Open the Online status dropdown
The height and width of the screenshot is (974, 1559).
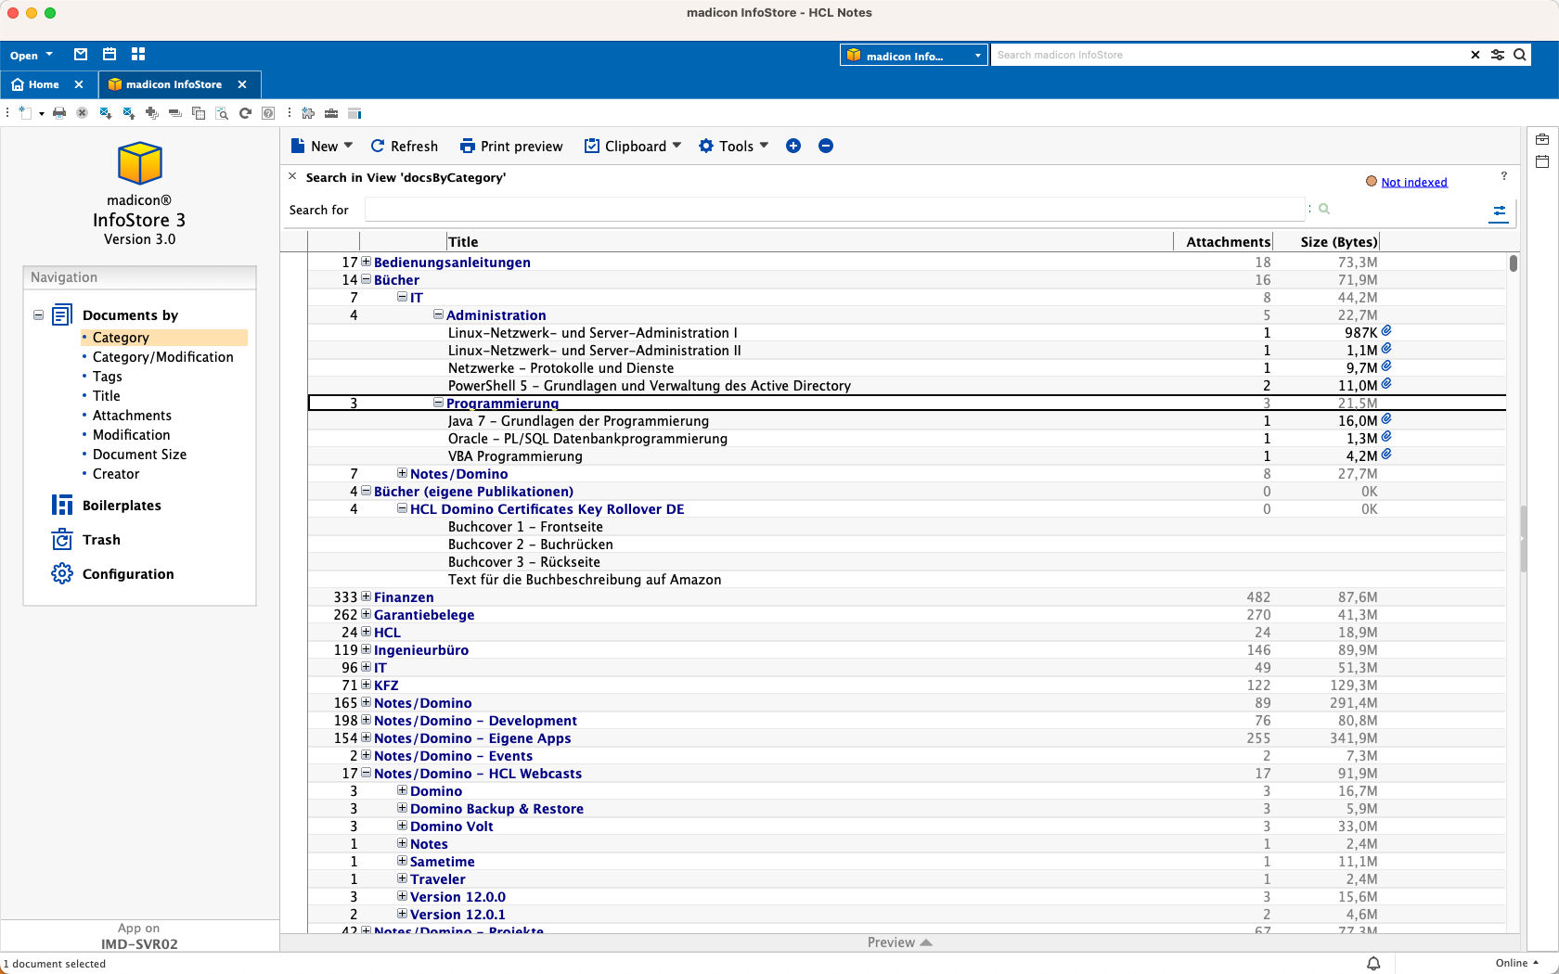(1517, 963)
